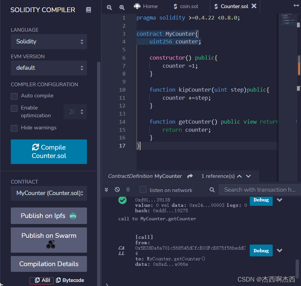Click Publish on Swarm button
This screenshot has width=301, height=286.
click(49, 240)
